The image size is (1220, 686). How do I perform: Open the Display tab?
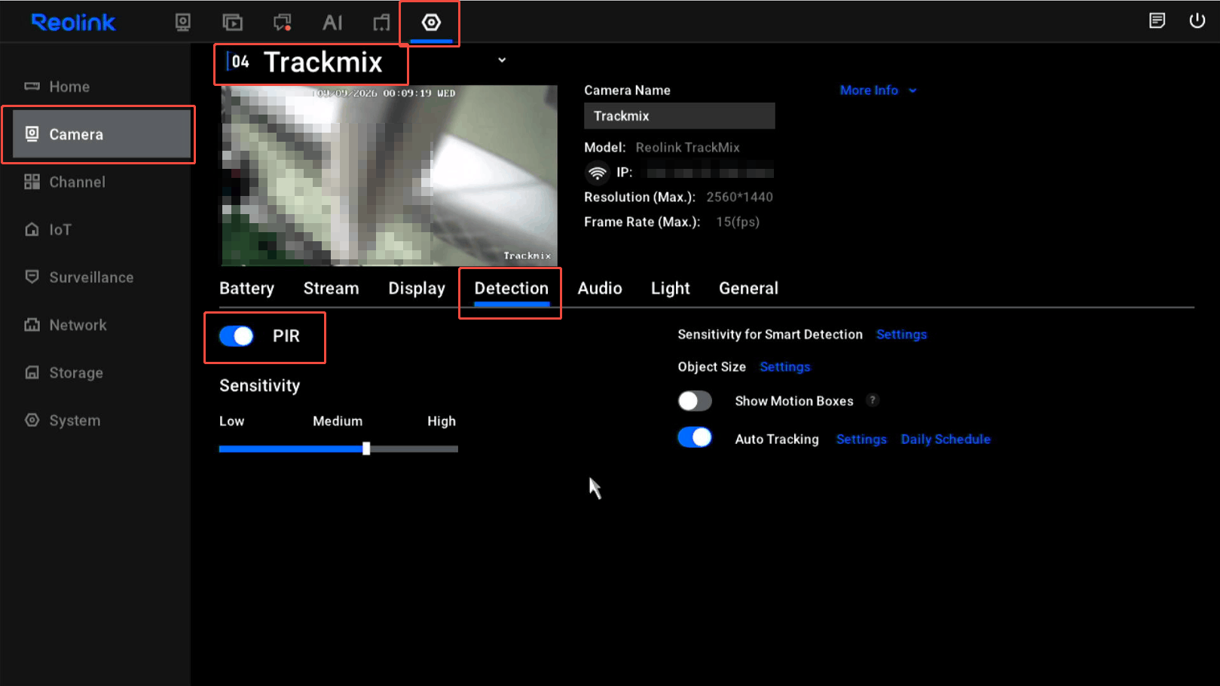click(417, 289)
